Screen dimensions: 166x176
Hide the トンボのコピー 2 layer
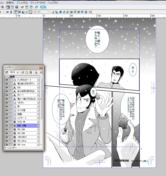coord(7,80)
